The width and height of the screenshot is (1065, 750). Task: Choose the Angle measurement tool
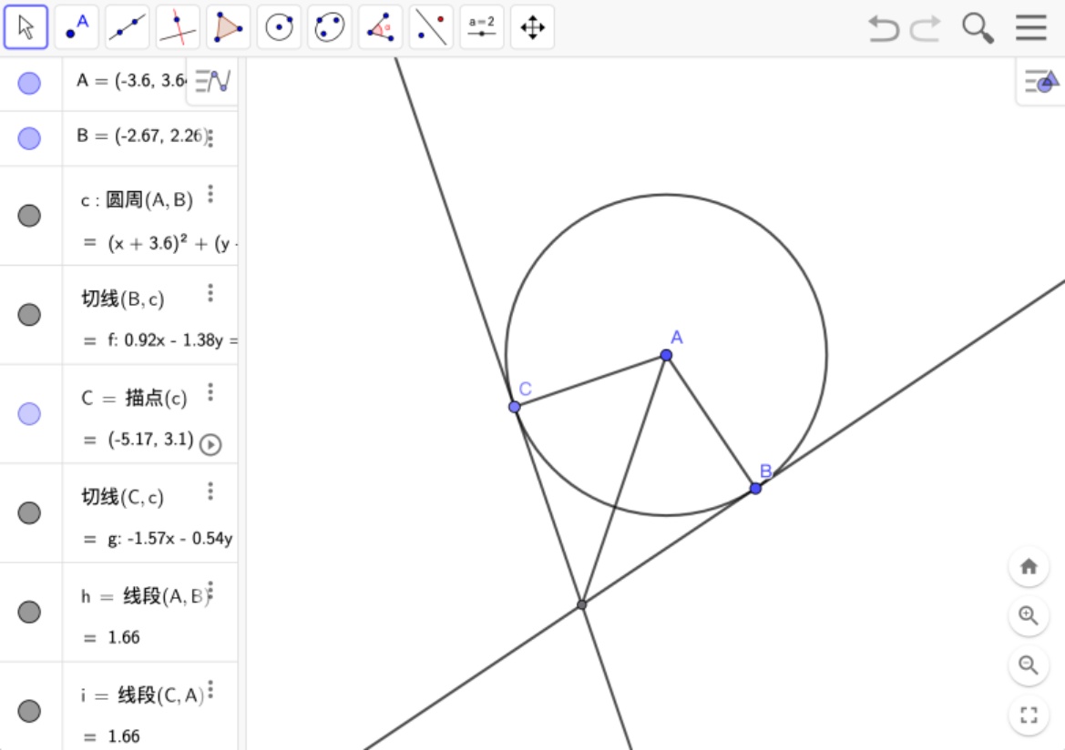[380, 28]
